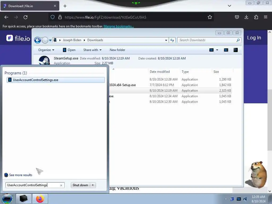Open Firefox from the taskbar

coord(40,199)
